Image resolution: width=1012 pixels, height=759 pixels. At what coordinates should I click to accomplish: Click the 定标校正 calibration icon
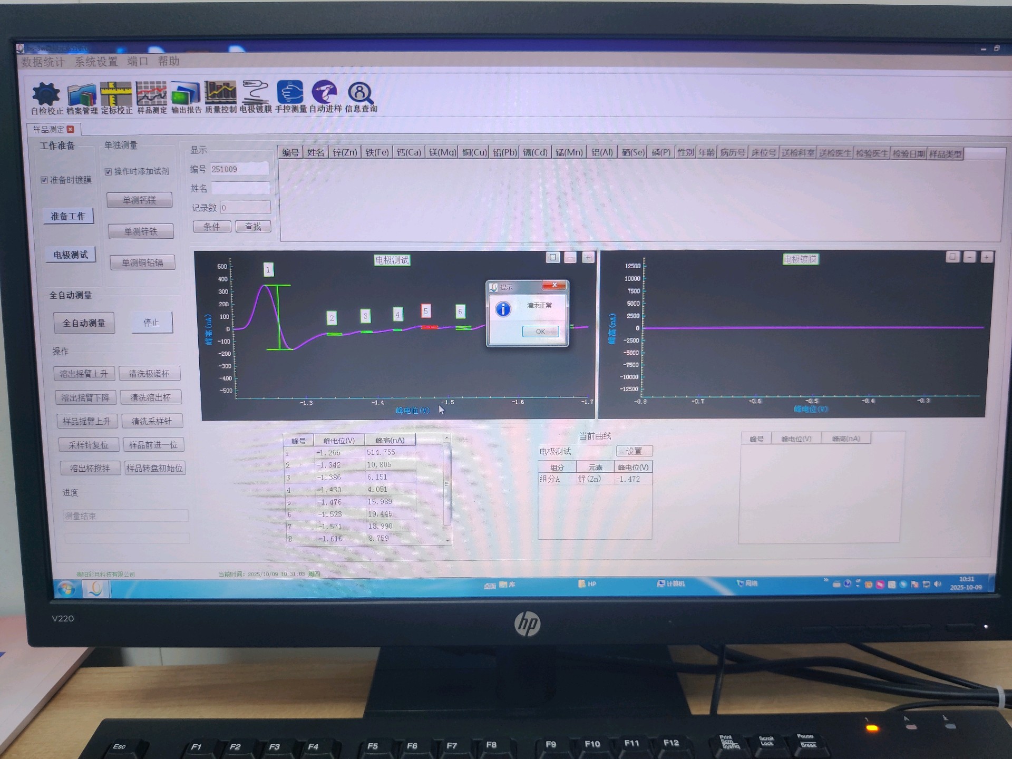tap(116, 94)
